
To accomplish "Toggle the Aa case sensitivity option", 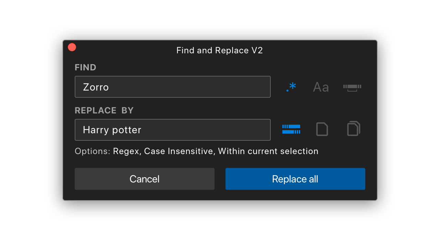I will [321, 87].
